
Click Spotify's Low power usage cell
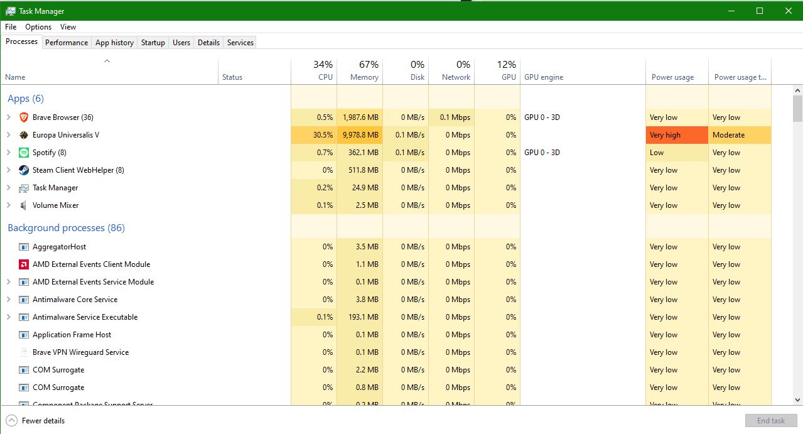(677, 153)
